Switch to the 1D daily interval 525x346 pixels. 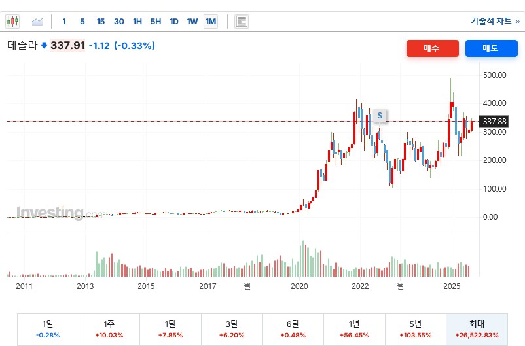click(173, 22)
